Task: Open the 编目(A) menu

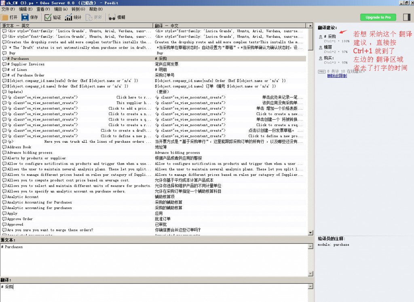Action: point(61,9)
